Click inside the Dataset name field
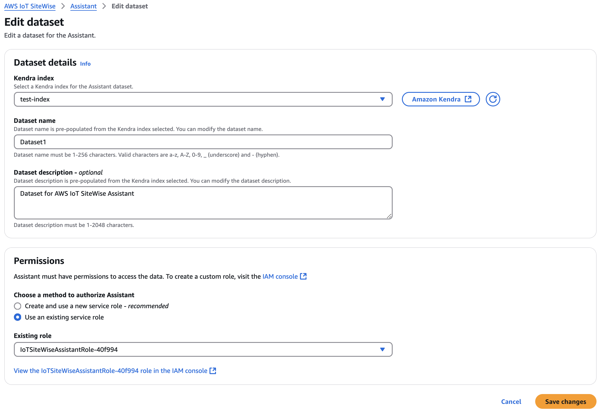The height and width of the screenshot is (414, 602). [202, 142]
